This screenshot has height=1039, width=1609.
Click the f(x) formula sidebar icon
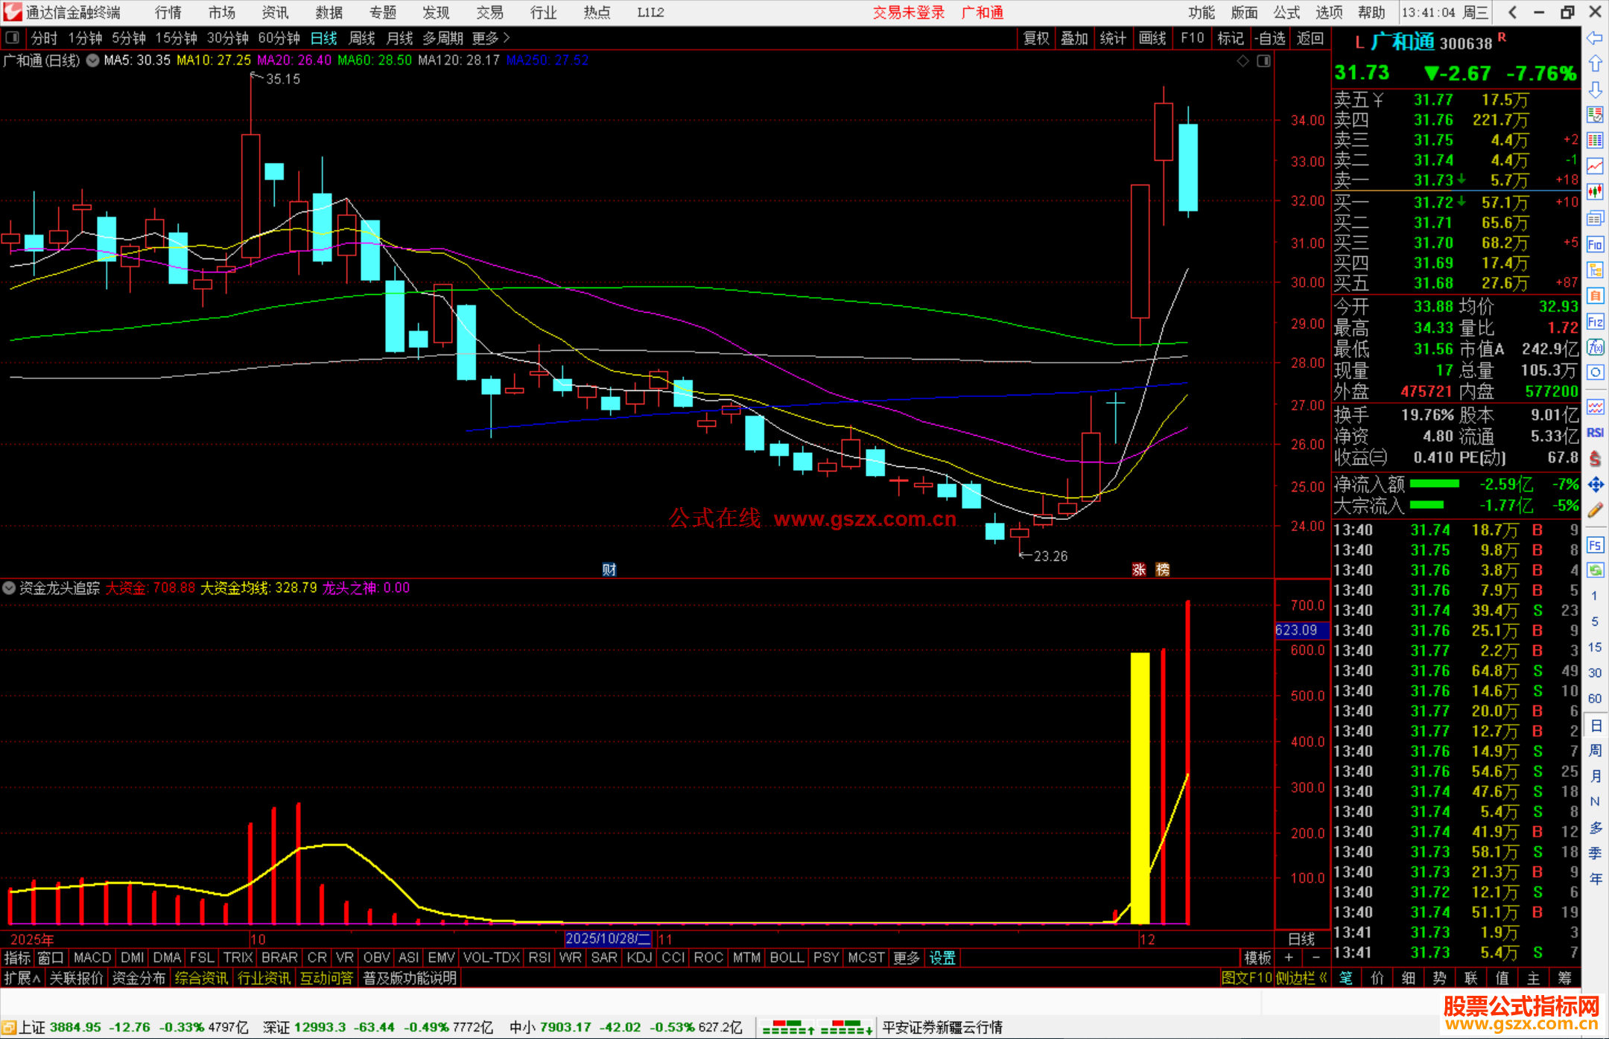click(1595, 347)
